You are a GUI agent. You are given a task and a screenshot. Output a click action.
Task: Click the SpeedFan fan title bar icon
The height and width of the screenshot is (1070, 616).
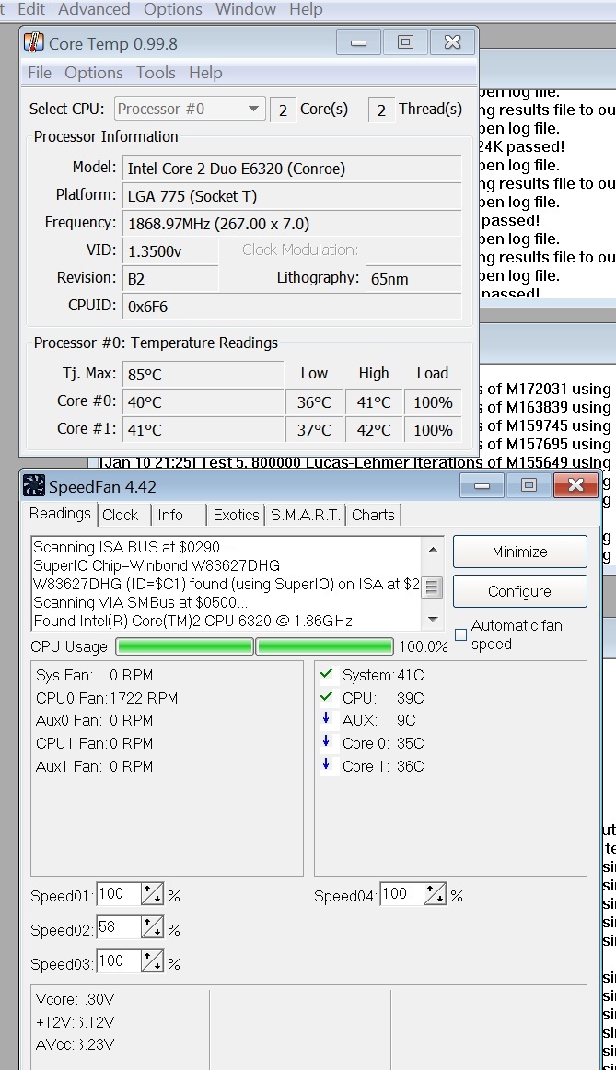pos(34,485)
